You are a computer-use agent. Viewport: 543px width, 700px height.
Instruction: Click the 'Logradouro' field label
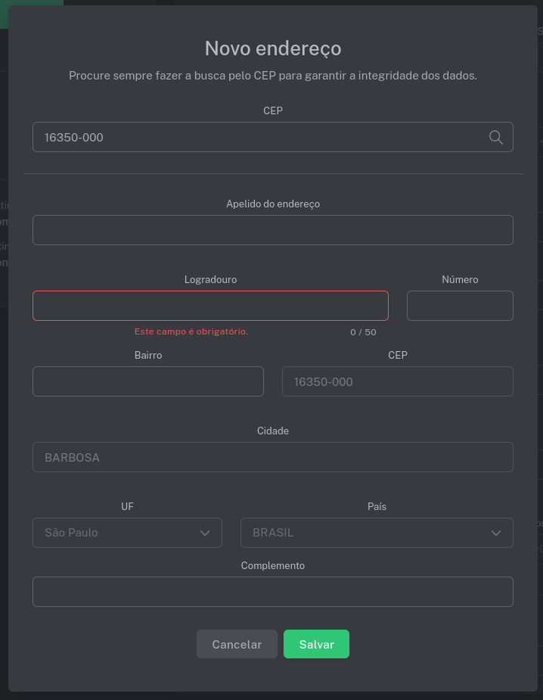(x=210, y=279)
